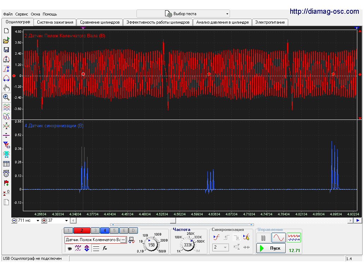Click the trigger source cursor icon
The width and height of the screenshot is (364, 263).
coord(246,237)
